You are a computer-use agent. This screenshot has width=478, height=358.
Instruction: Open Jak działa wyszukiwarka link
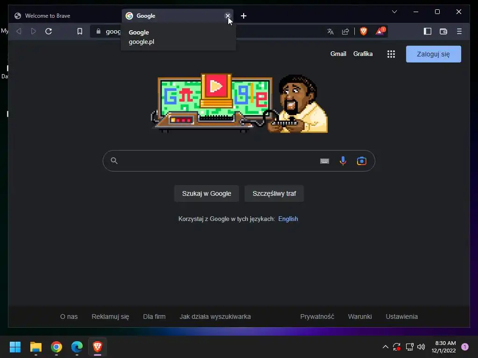(215, 317)
